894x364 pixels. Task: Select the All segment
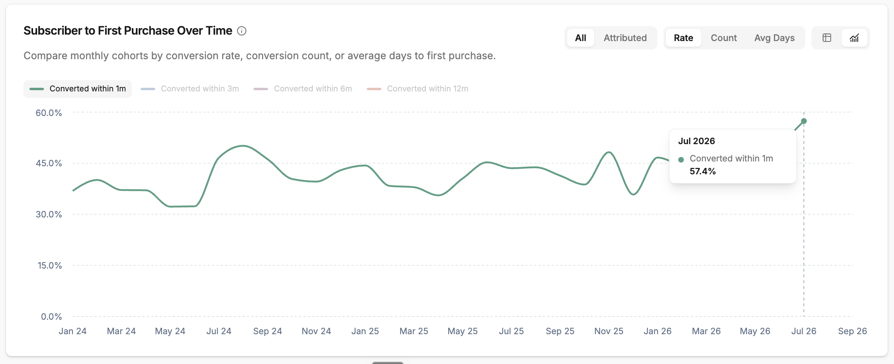580,38
